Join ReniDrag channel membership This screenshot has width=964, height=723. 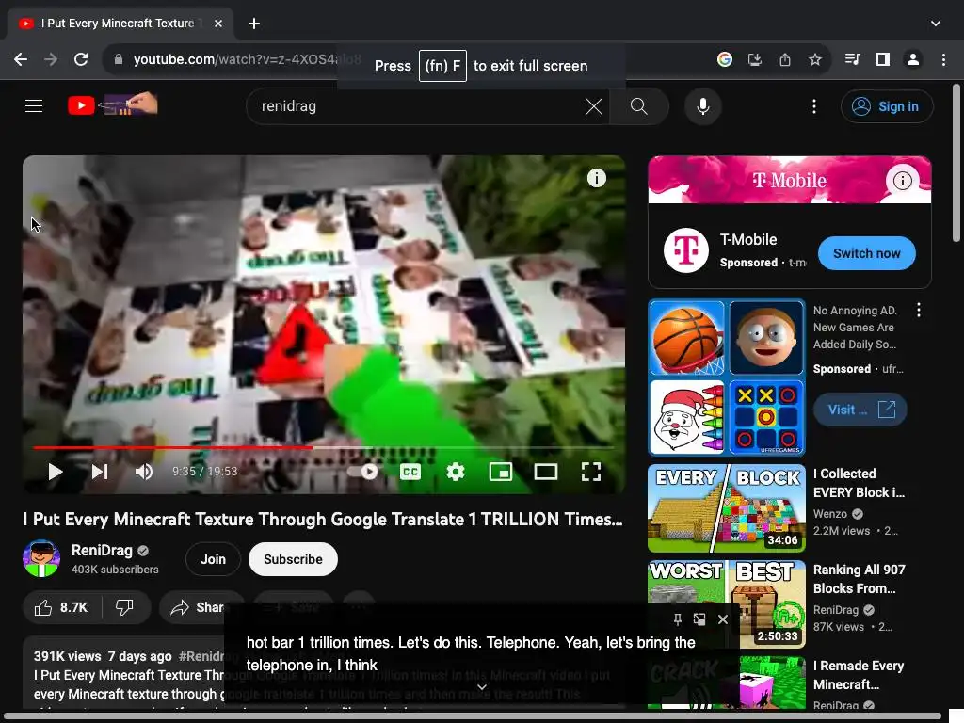213,559
